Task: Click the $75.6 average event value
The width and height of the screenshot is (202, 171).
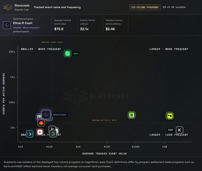Action: click(x=59, y=29)
